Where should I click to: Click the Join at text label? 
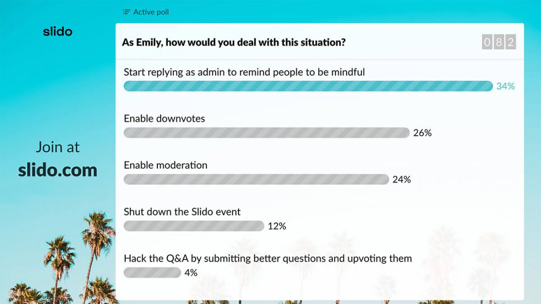(x=57, y=147)
